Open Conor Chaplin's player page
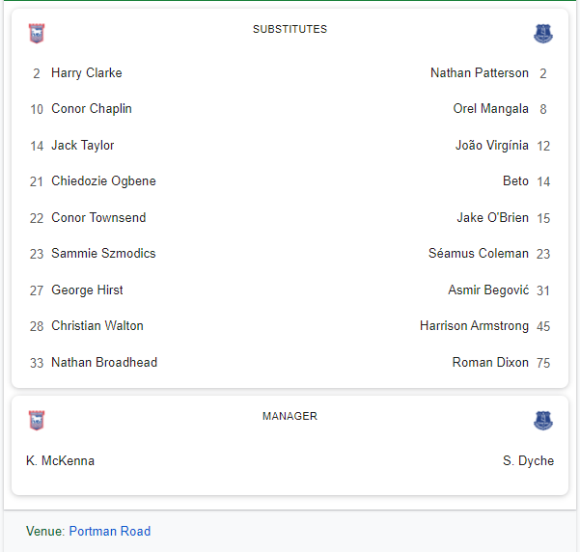 click(x=91, y=109)
